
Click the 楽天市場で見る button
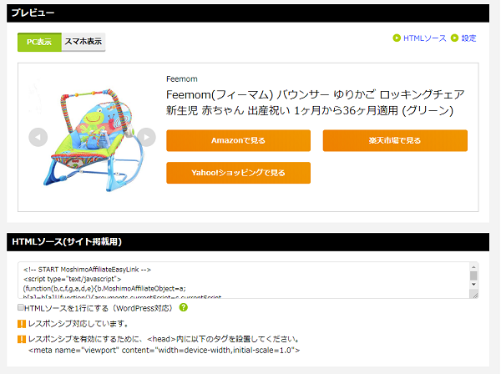pyautogui.click(x=395, y=140)
